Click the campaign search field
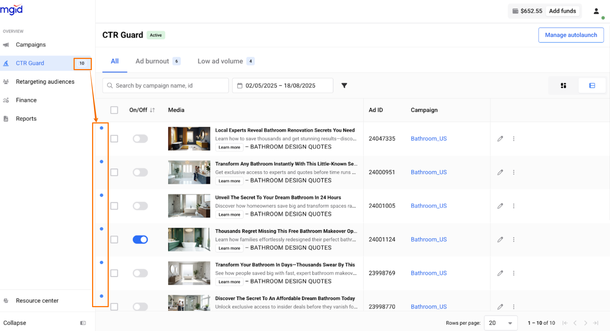 (165, 85)
